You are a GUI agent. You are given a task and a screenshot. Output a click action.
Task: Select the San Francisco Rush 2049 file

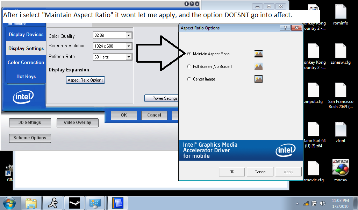click(341, 96)
